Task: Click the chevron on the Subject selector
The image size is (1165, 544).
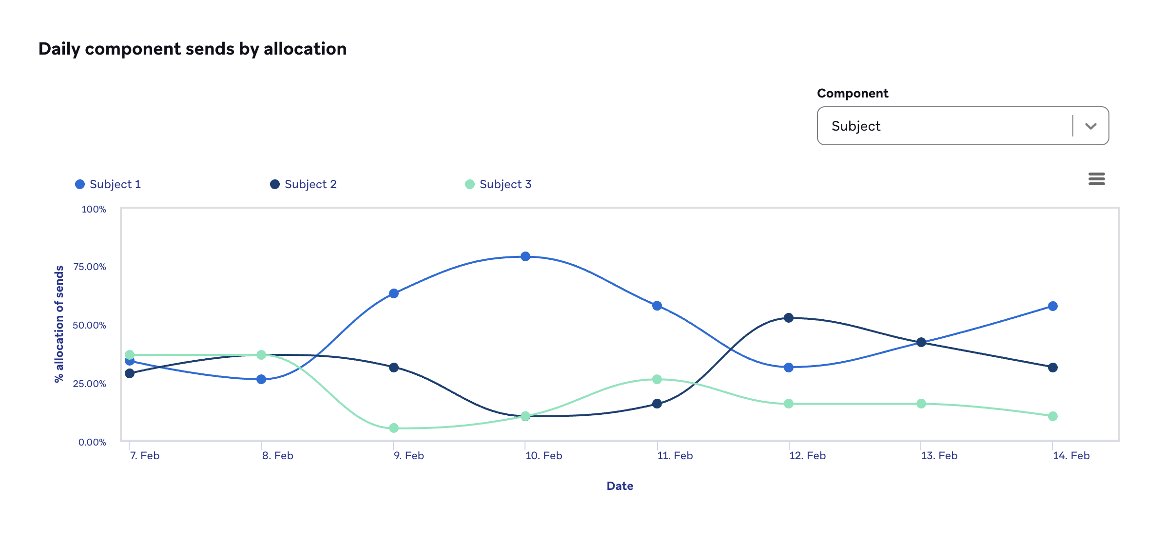Action: [x=1091, y=126]
